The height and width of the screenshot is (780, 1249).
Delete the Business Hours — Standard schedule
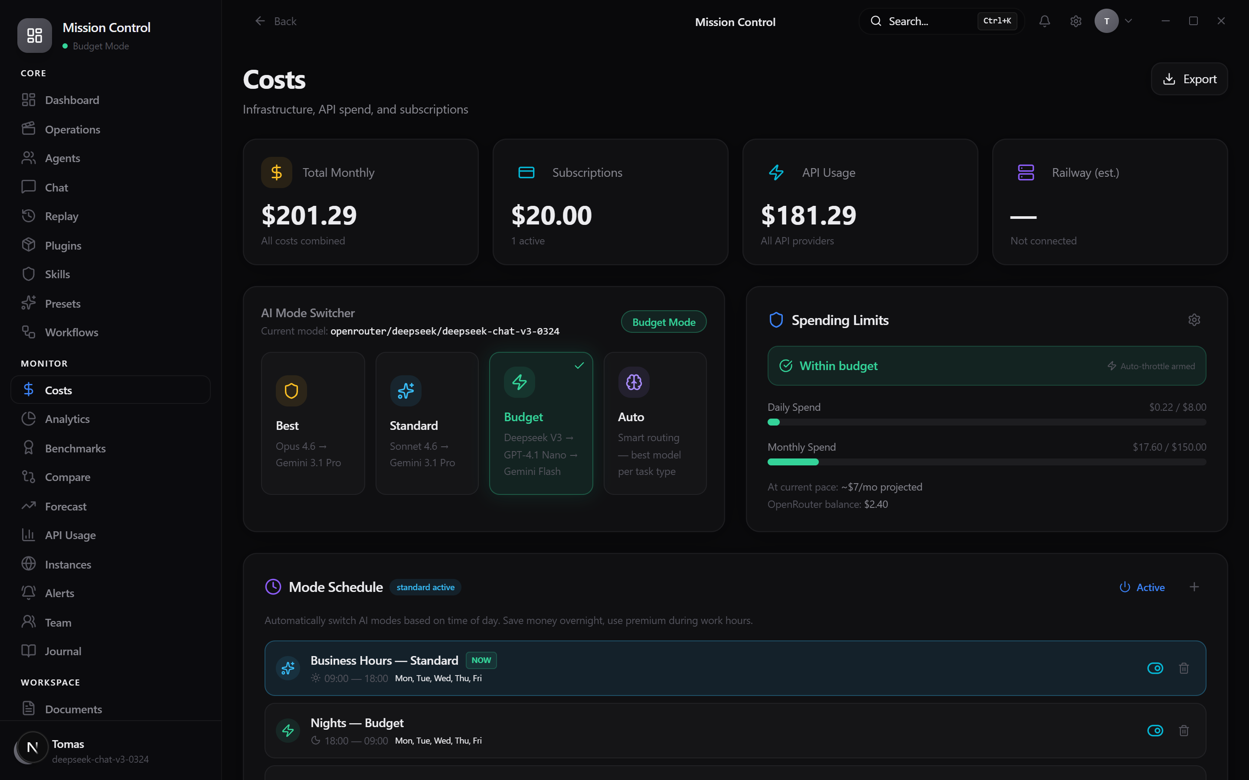pyautogui.click(x=1184, y=668)
